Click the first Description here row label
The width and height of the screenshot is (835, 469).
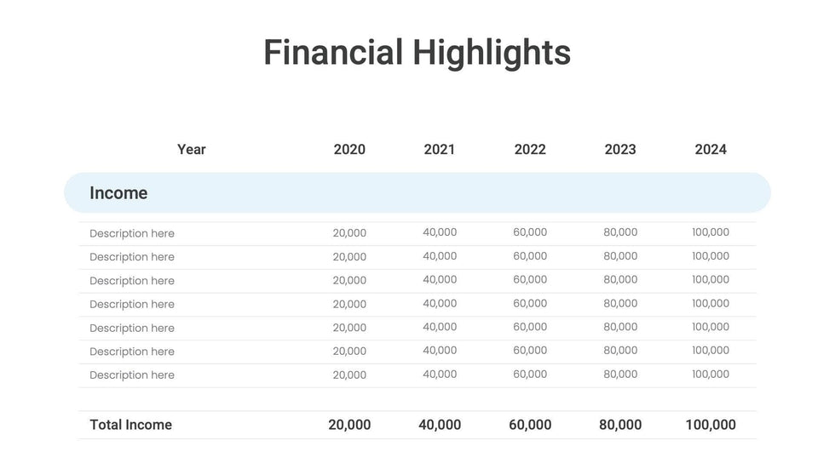click(132, 233)
